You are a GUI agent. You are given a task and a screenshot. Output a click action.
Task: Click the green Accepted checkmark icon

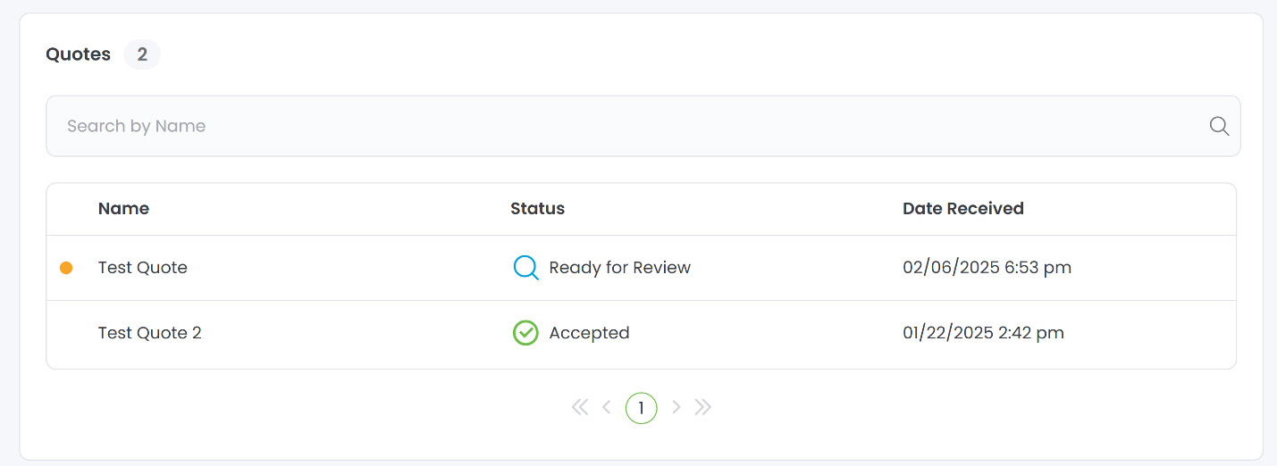click(525, 333)
